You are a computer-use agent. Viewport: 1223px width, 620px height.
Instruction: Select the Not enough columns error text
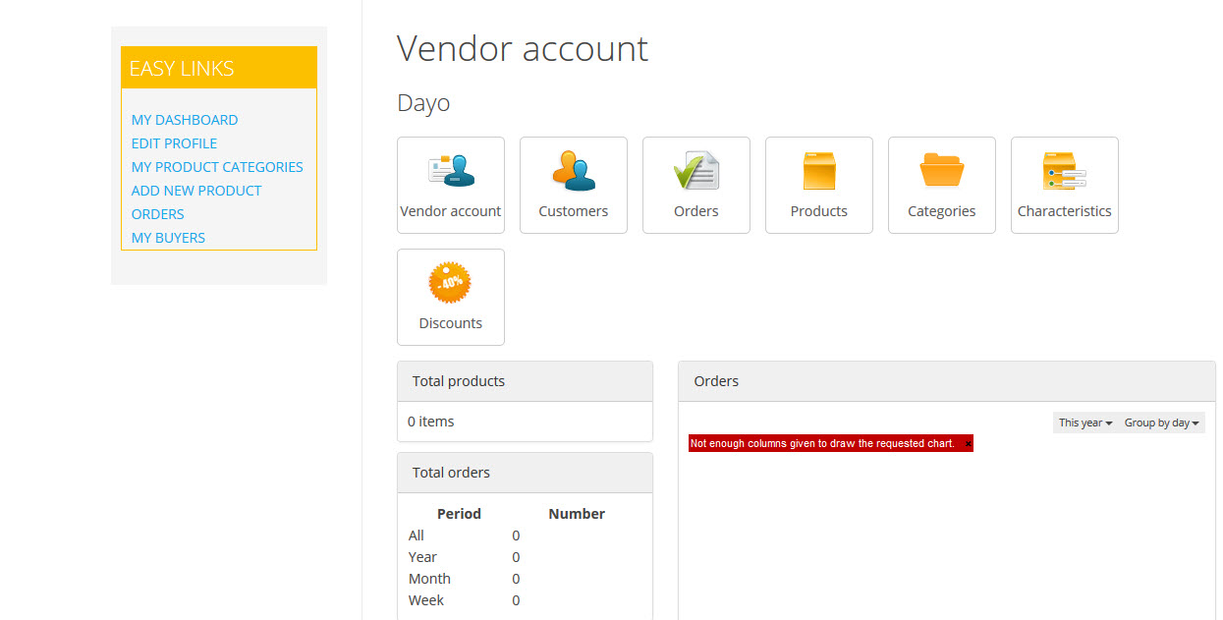[x=822, y=444]
